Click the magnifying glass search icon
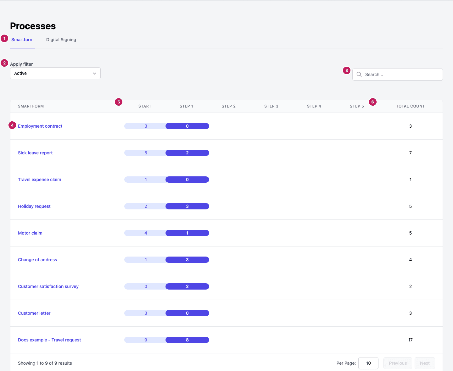 tap(359, 75)
